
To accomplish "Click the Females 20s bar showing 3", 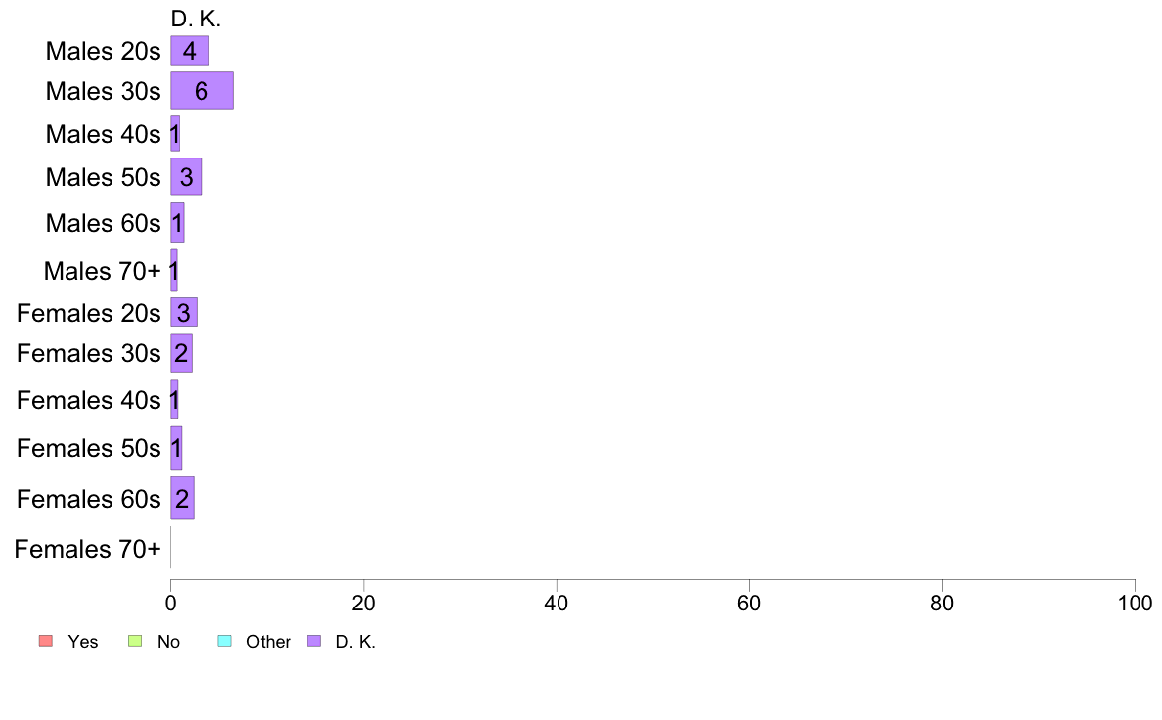I will click(x=184, y=312).
